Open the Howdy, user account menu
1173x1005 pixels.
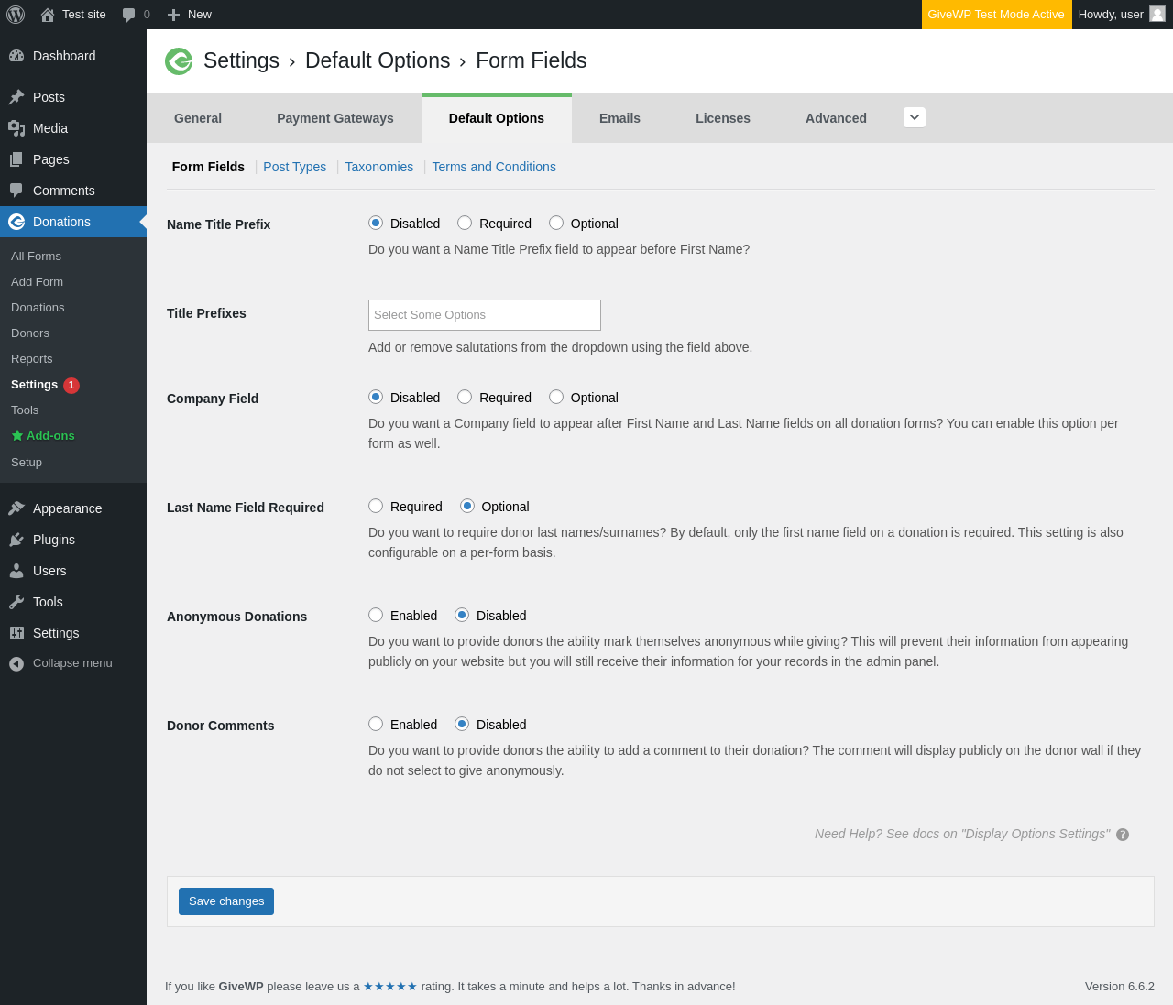click(1122, 15)
